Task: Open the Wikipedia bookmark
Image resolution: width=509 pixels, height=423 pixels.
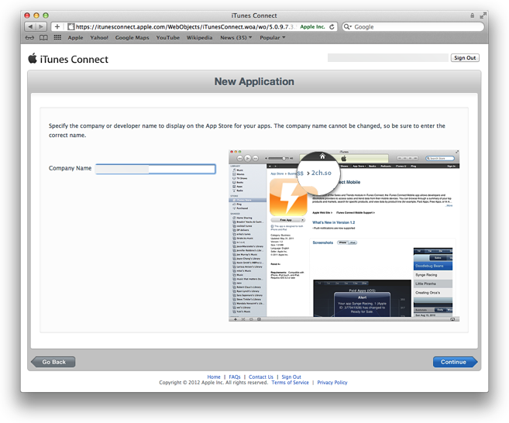Action: pyautogui.click(x=199, y=38)
